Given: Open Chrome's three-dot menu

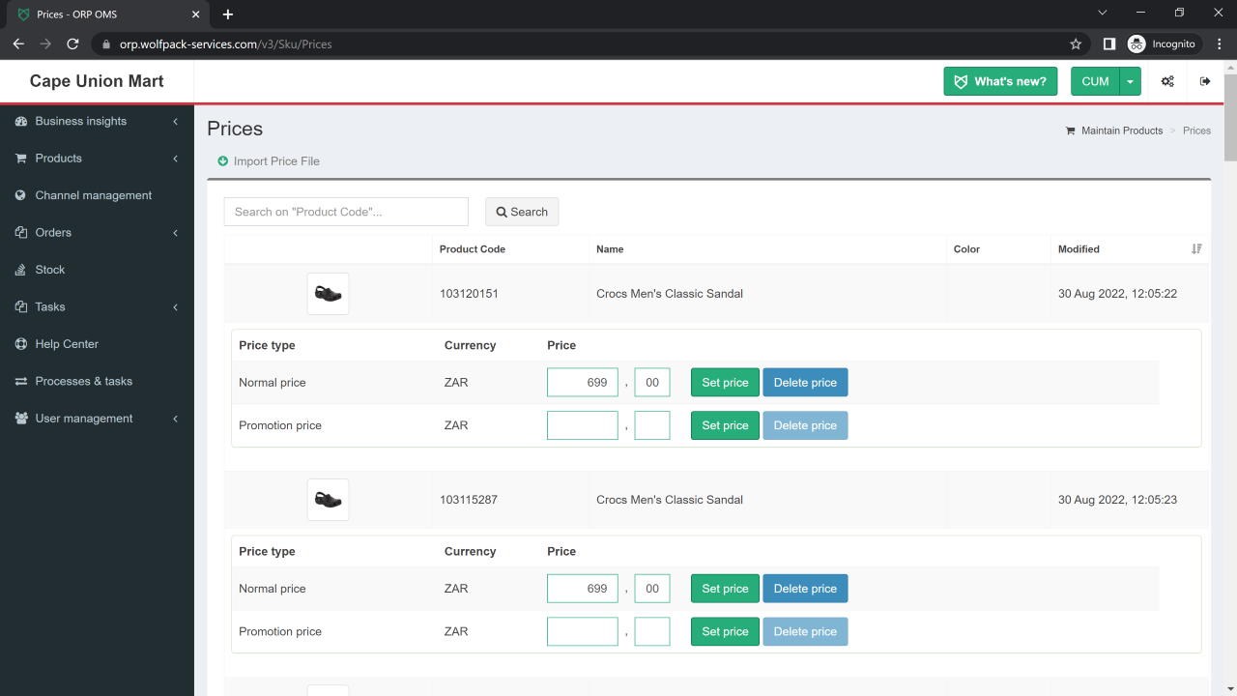Looking at the screenshot, I should click(x=1220, y=43).
